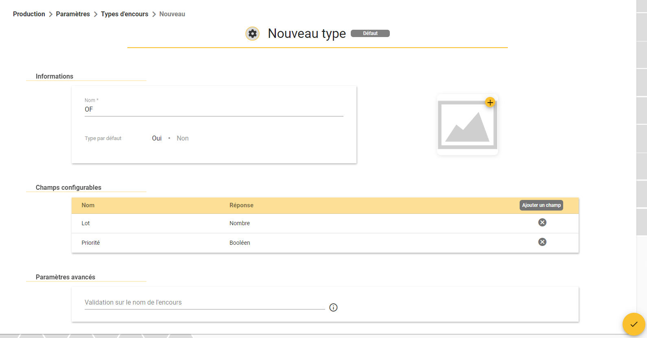Click the Type par défaut label
The image size is (647, 338).
(103, 138)
